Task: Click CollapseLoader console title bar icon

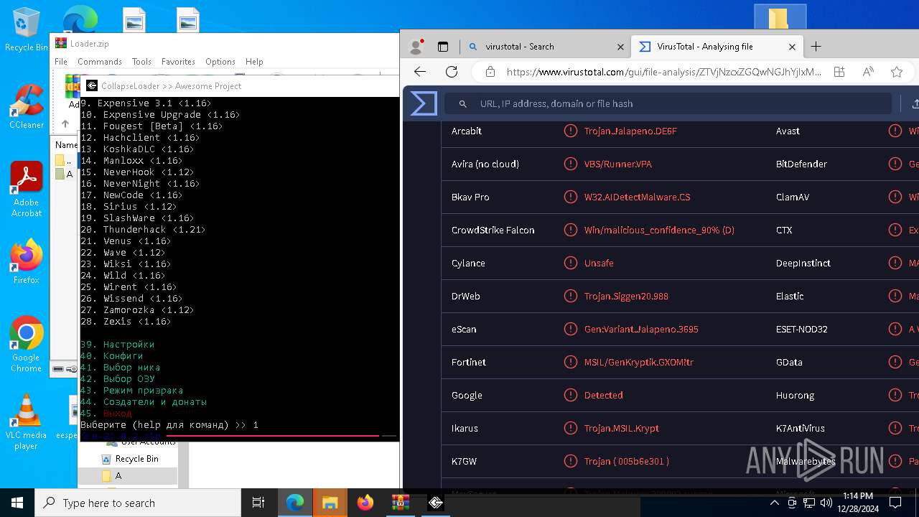Action: pos(92,86)
